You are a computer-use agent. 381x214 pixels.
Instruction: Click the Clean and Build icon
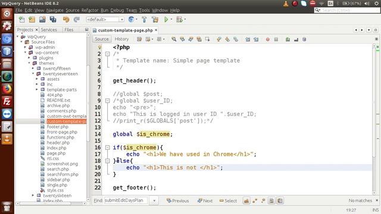pos(155,20)
